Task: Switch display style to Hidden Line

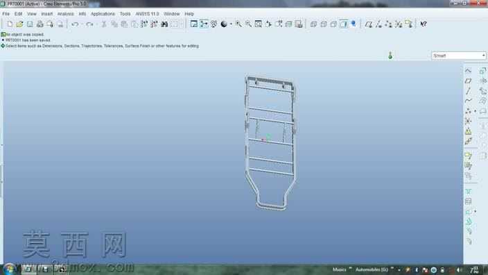Action: tap(323, 24)
